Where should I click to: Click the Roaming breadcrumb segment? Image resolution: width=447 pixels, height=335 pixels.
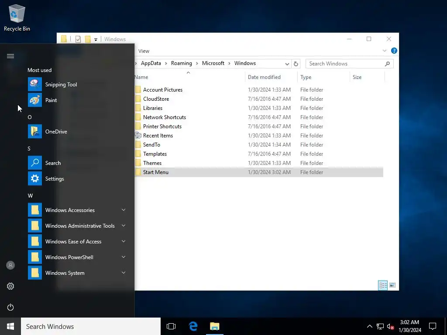tap(181, 63)
